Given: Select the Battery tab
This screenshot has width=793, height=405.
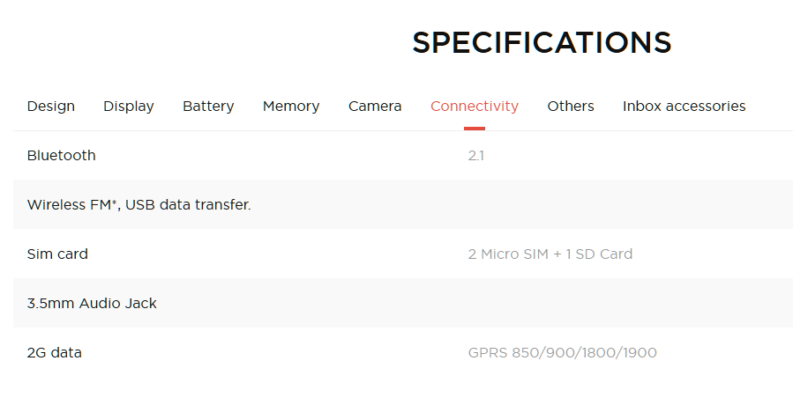Looking at the screenshot, I should click(x=208, y=106).
